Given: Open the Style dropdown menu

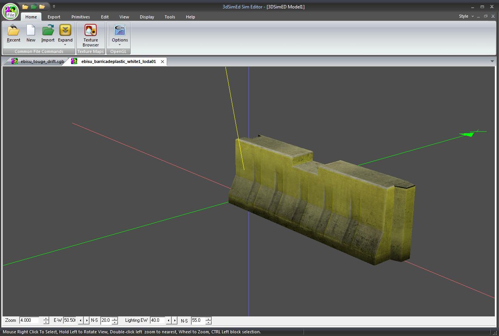Looking at the screenshot, I should pyautogui.click(x=466, y=16).
